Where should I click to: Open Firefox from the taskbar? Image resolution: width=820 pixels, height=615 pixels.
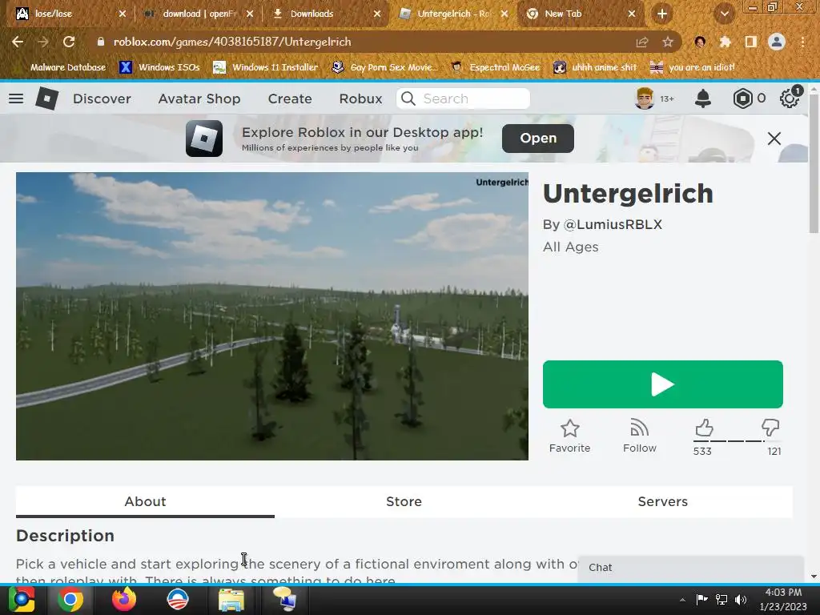coord(124,599)
